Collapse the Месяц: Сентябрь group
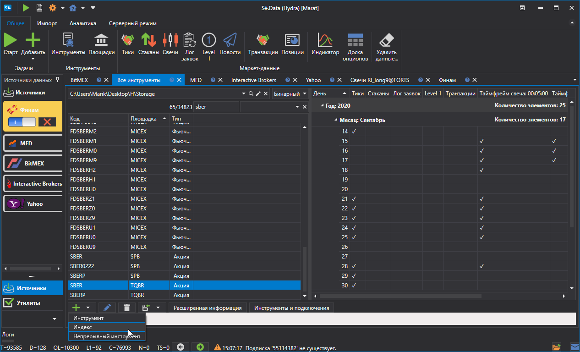Viewport: 580px width, 352px height. point(335,120)
